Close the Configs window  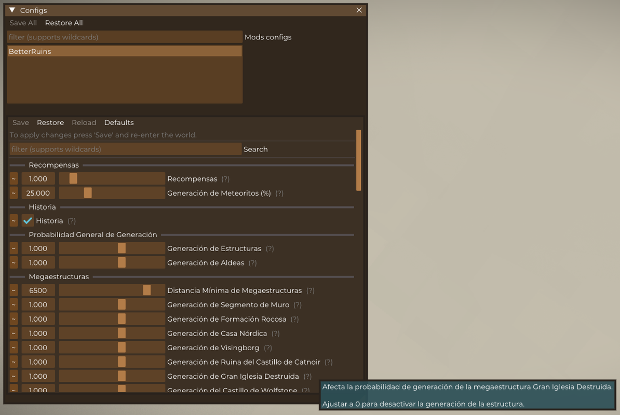click(x=359, y=10)
